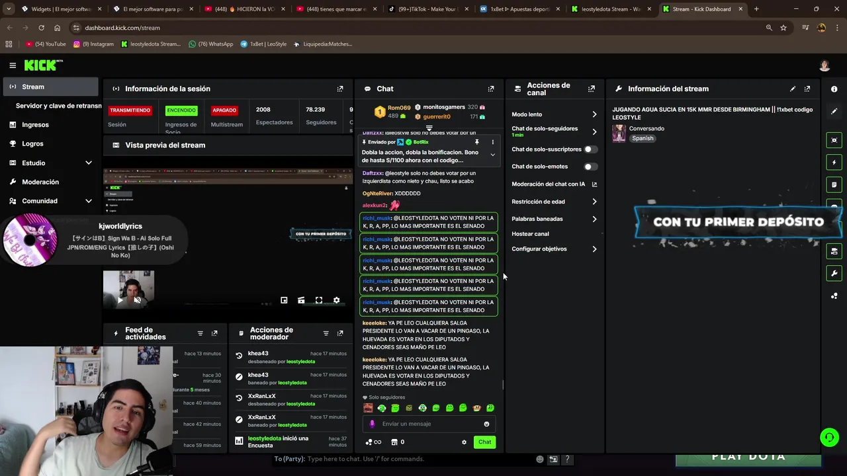
Task: Pop out the Acciones de canal panel
Action: (592, 89)
